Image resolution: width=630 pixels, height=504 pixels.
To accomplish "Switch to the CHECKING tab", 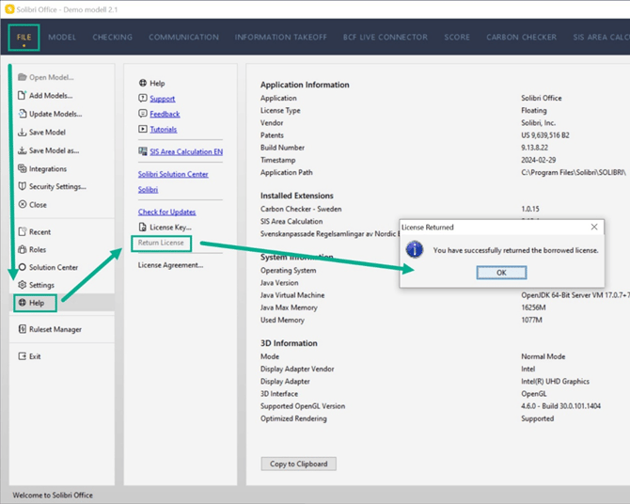I will pyautogui.click(x=112, y=38).
